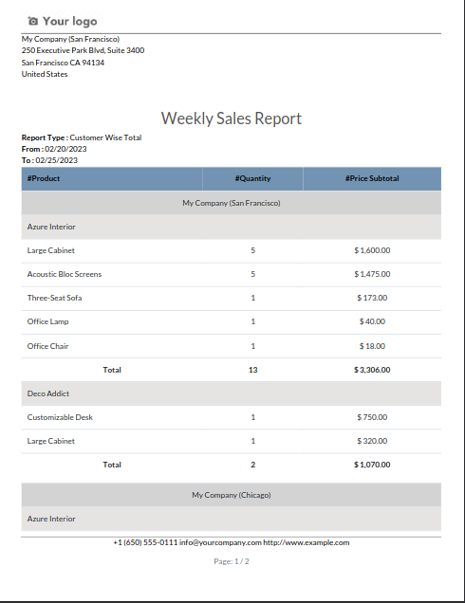The height and width of the screenshot is (603, 465).
Task: Click the $ 1,070.00 total amount
Action: [x=372, y=465]
